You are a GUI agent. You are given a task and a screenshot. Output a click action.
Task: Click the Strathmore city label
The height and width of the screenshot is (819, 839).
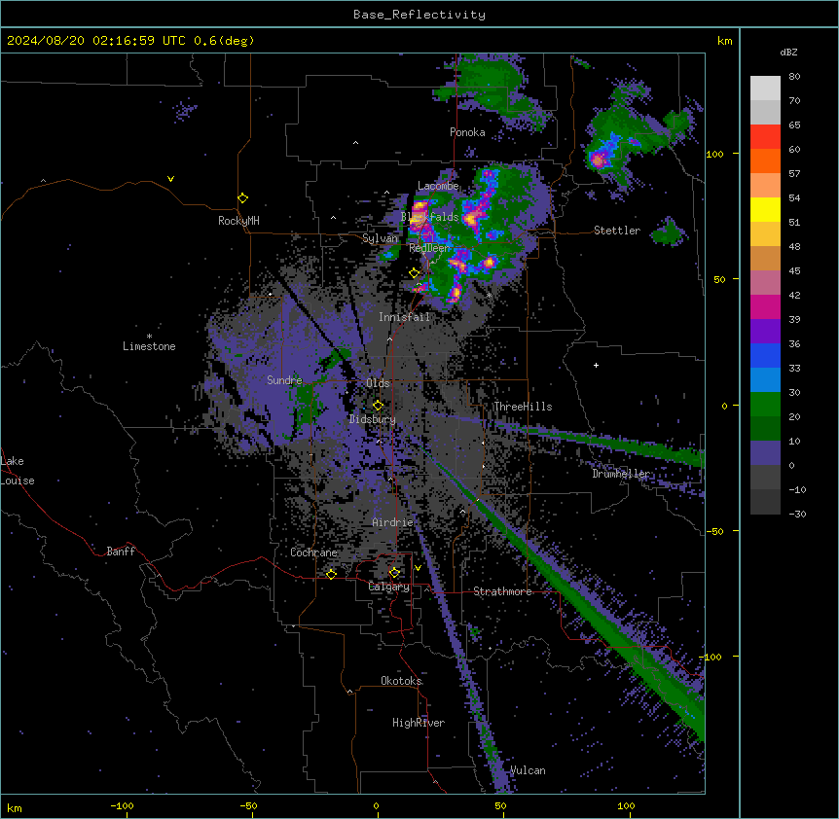(502, 591)
